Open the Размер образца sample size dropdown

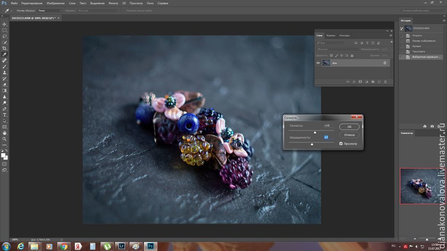click(x=50, y=11)
